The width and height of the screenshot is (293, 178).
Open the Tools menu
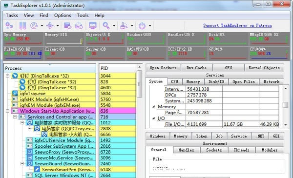(x=83, y=15)
